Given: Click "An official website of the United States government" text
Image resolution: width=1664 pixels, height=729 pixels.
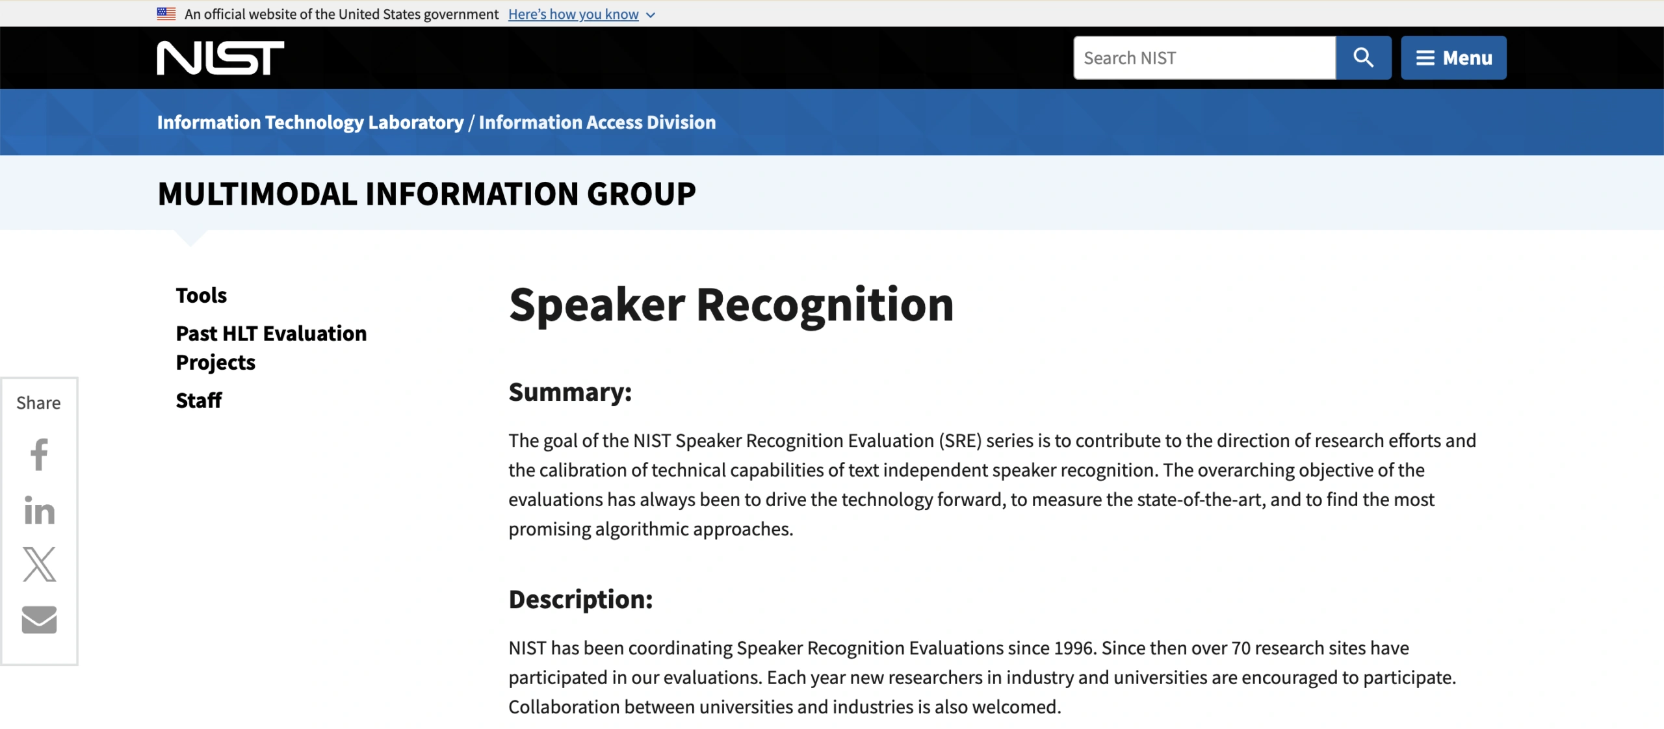Looking at the screenshot, I should 341,14.
